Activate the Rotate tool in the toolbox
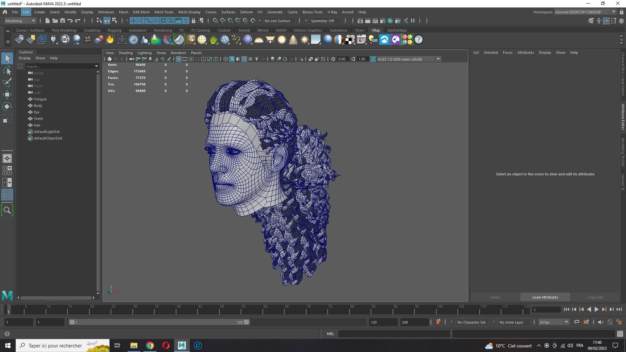This screenshot has width=626, height=352. pyautogui.click(x=7, y=106)
